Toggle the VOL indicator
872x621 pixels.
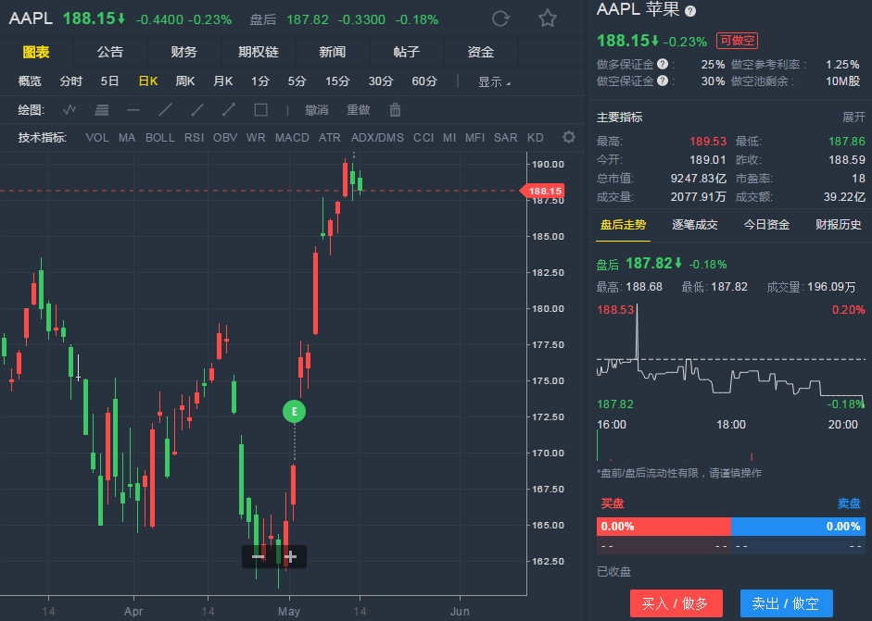(97, 138)
